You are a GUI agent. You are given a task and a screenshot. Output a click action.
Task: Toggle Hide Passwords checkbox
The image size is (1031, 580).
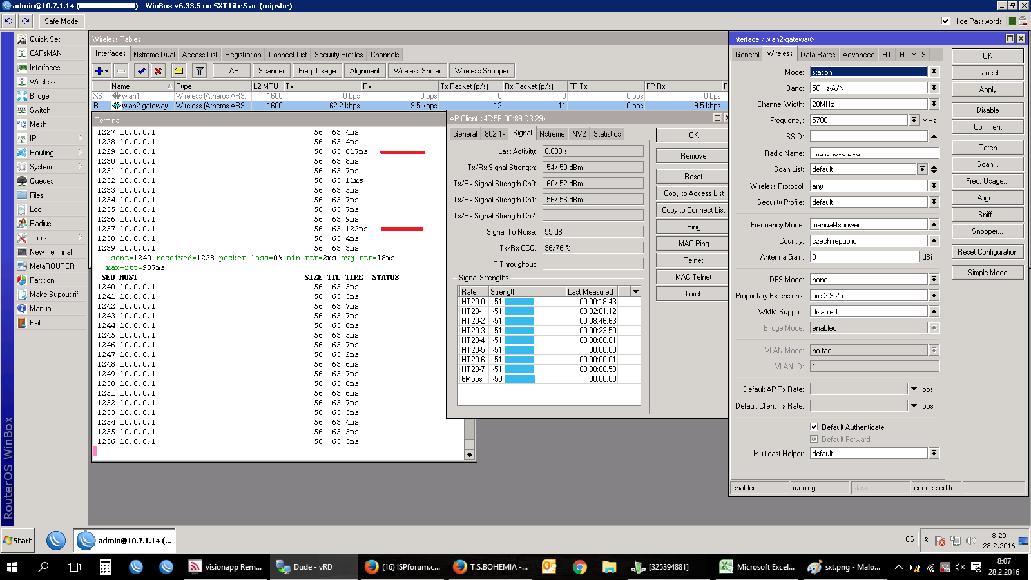945,21
